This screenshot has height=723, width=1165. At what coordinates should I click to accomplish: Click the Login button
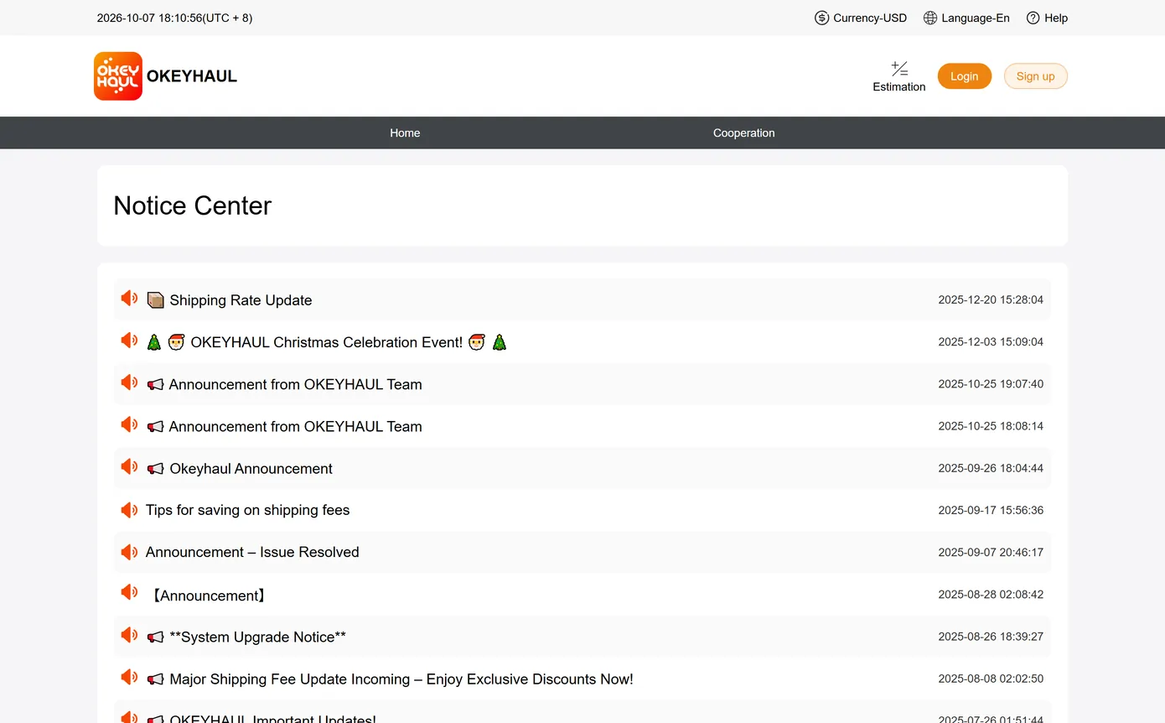click(x=964, y=76)
